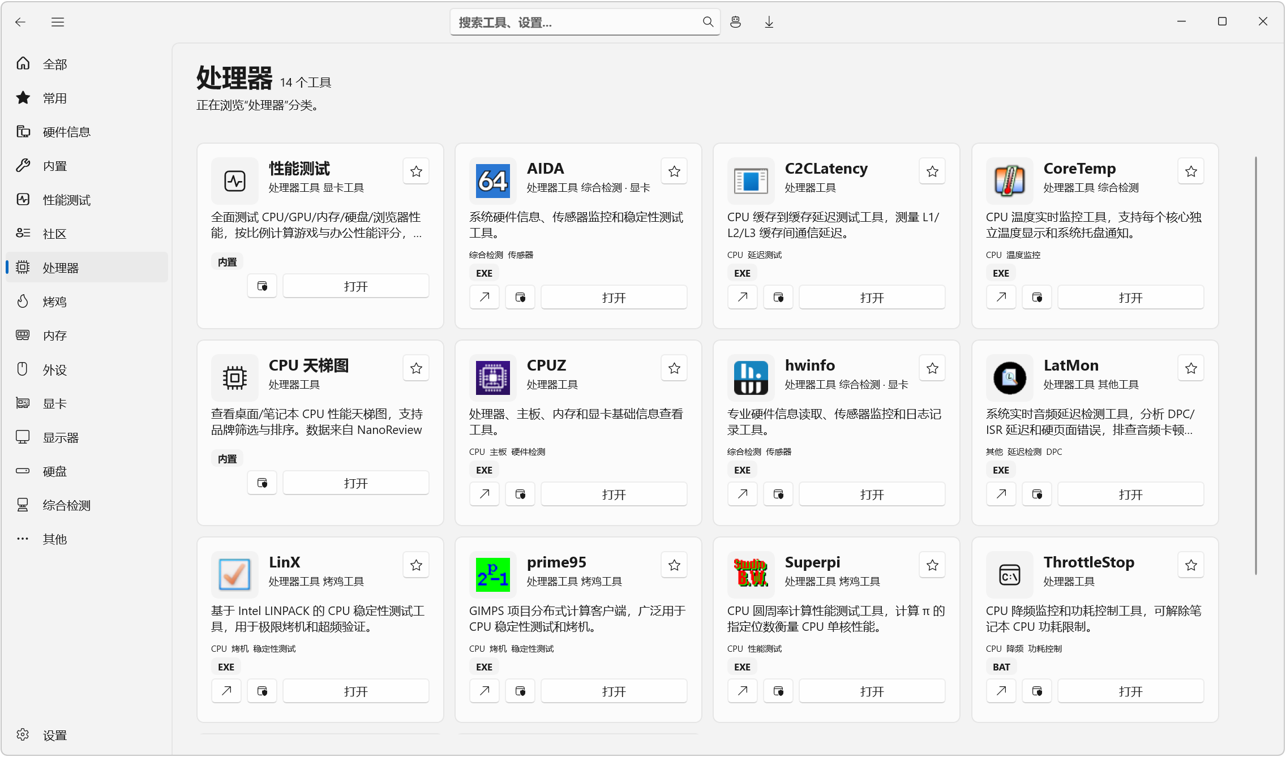
Task: Favorite the 性能测试 tool card star
Action: [x=416, y=171]
